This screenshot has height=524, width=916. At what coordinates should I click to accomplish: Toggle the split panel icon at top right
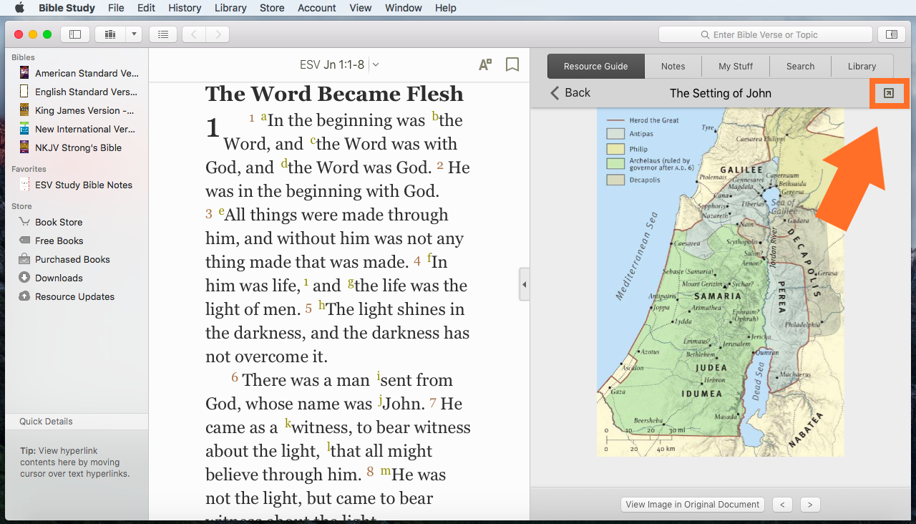891,34
